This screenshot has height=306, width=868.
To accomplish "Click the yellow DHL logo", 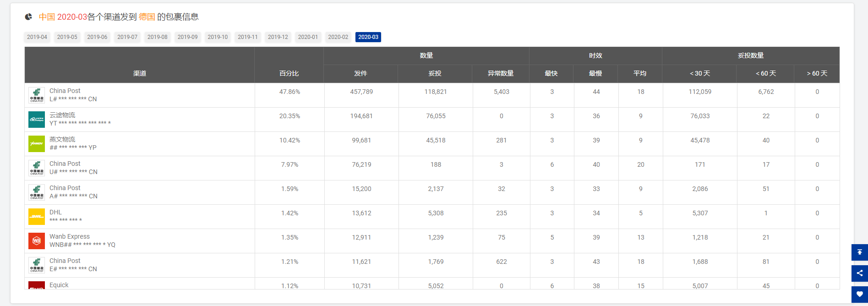I will 37,217.
